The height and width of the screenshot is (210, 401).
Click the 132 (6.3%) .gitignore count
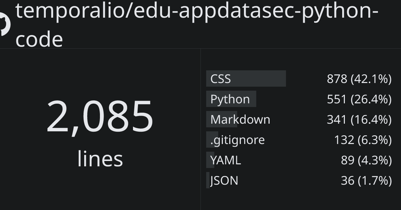coord(363,140)
